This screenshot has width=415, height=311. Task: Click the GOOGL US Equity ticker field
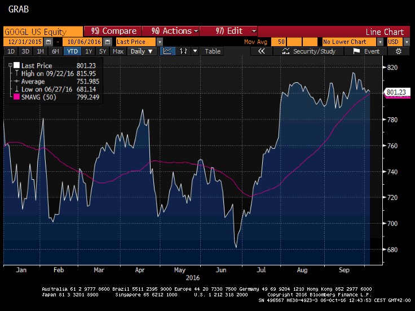coord(43,32)
